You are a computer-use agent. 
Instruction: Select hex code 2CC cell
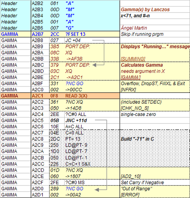pyautogui.click(x=55, y=34)
